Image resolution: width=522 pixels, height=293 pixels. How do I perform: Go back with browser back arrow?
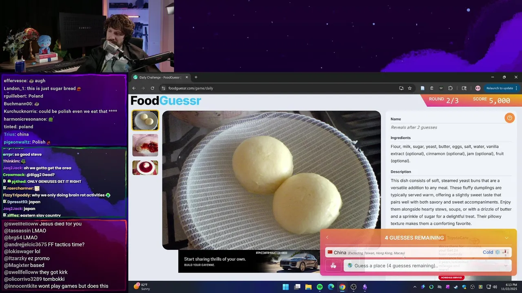tap(134, 88)
